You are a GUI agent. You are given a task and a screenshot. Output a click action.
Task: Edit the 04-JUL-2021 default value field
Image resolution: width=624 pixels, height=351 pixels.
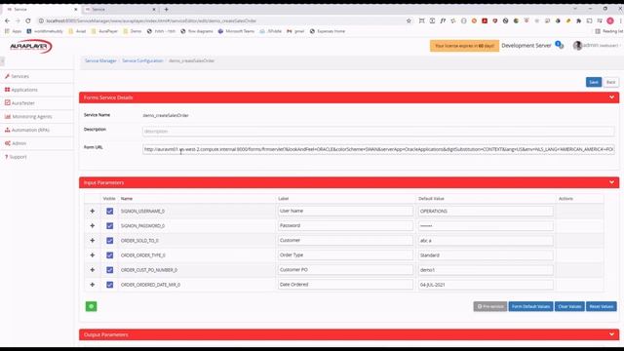[x=486, y=285]
